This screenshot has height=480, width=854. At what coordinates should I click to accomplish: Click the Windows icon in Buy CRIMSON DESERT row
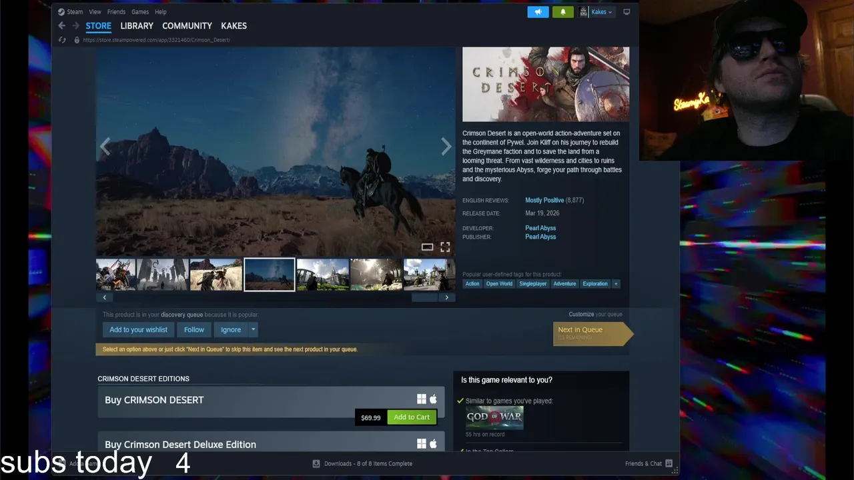422,399
